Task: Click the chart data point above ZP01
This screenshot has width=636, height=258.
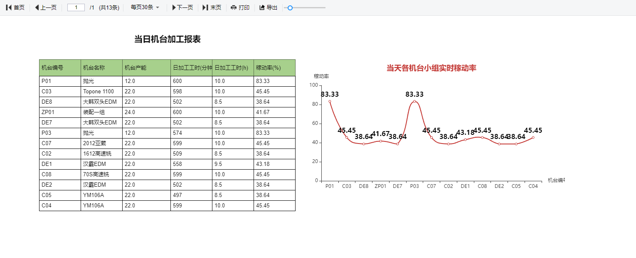Action: tap(380, 141)
